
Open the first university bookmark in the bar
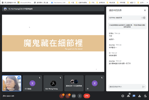pyautogui.click(x=9, y=3)
